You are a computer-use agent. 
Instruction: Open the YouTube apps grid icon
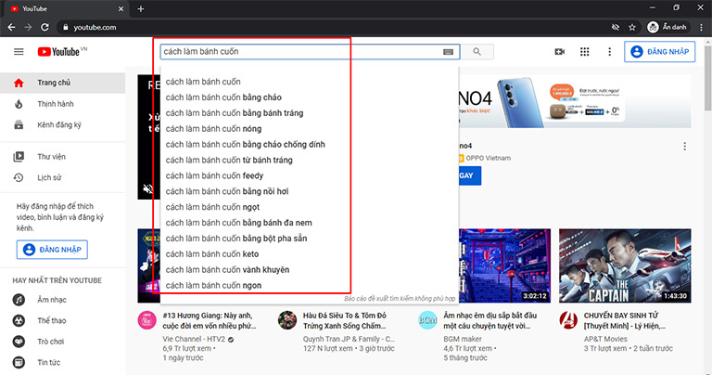coord(584,52)
